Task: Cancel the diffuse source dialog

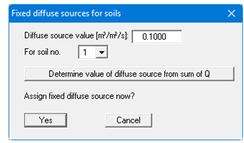Action: (128, 120)
